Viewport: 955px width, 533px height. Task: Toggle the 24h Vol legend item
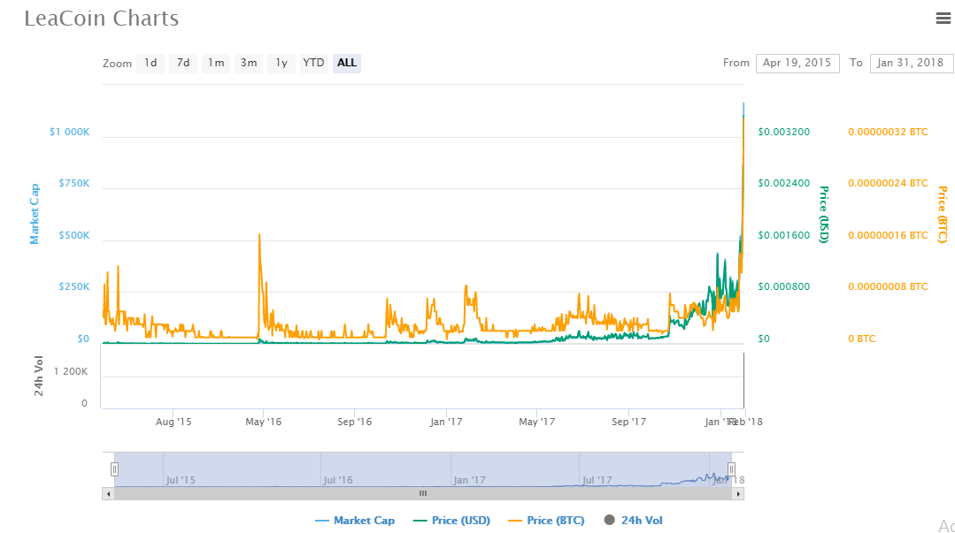point(634,521)
